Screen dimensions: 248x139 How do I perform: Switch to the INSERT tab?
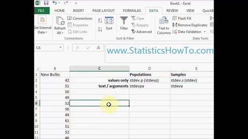coord(78,10)
